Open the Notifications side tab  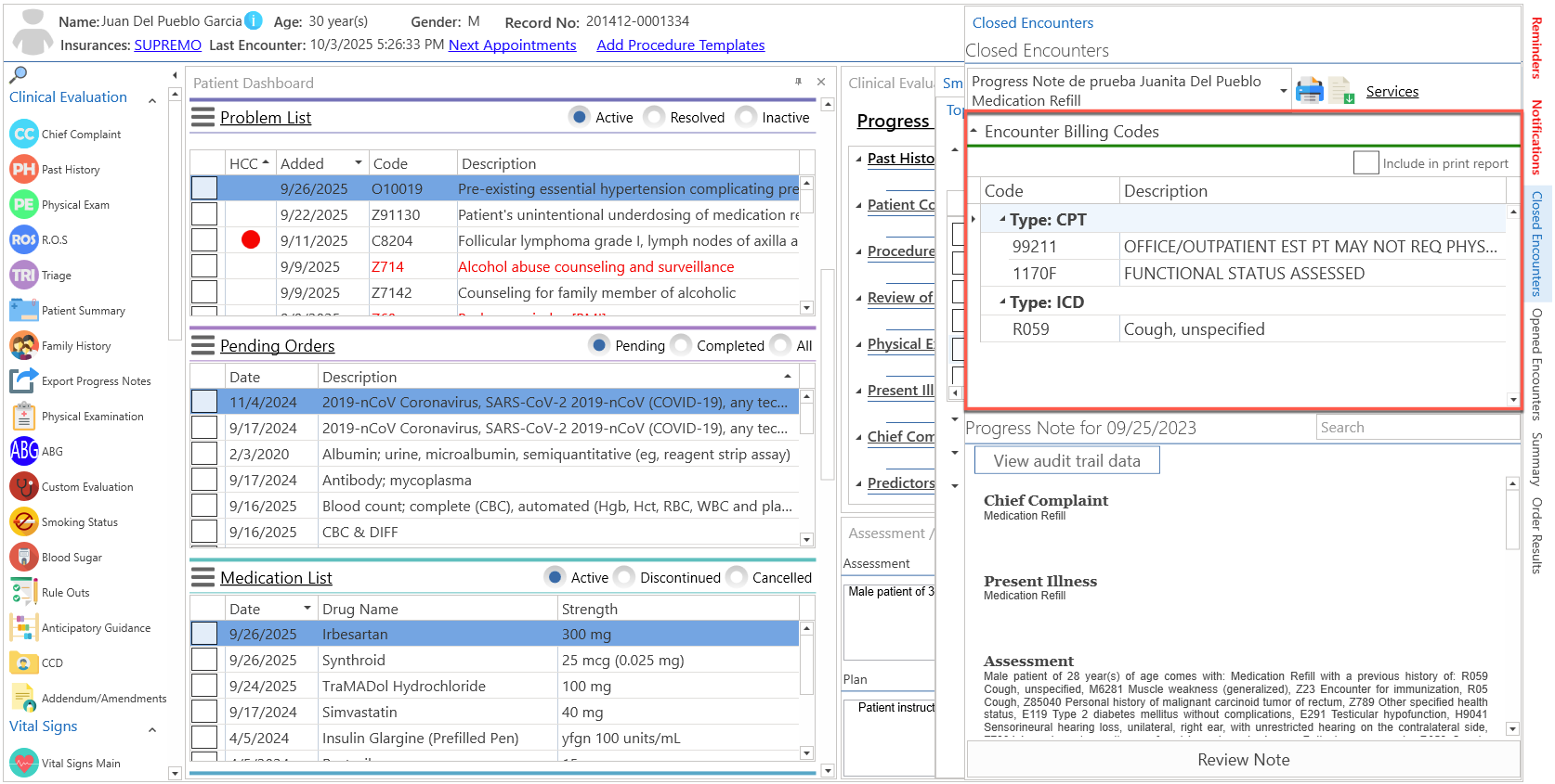pos(1536,136)
